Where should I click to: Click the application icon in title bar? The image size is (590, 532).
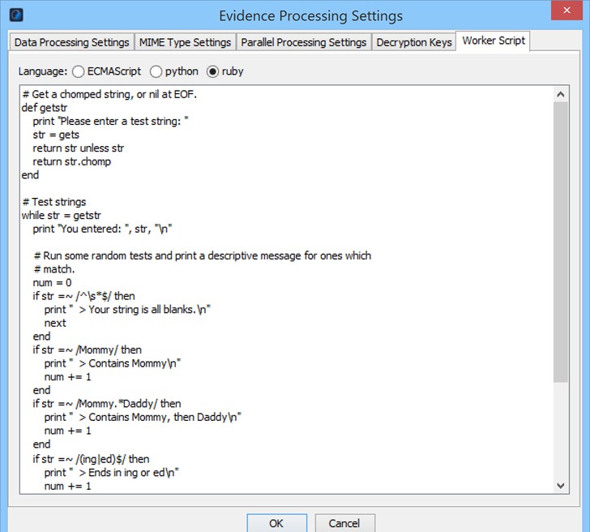tap(16, 15)
